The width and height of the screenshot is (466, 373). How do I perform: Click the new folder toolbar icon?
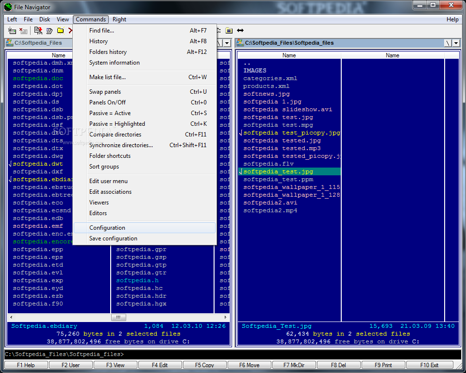coord(61,30)
